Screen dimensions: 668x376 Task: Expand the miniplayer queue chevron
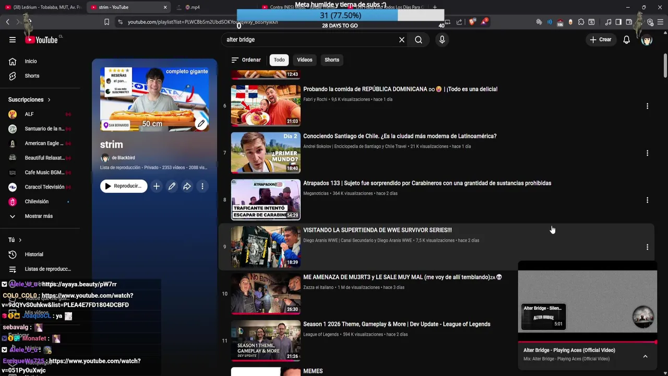pyautogui.click(x=645, y=356)
